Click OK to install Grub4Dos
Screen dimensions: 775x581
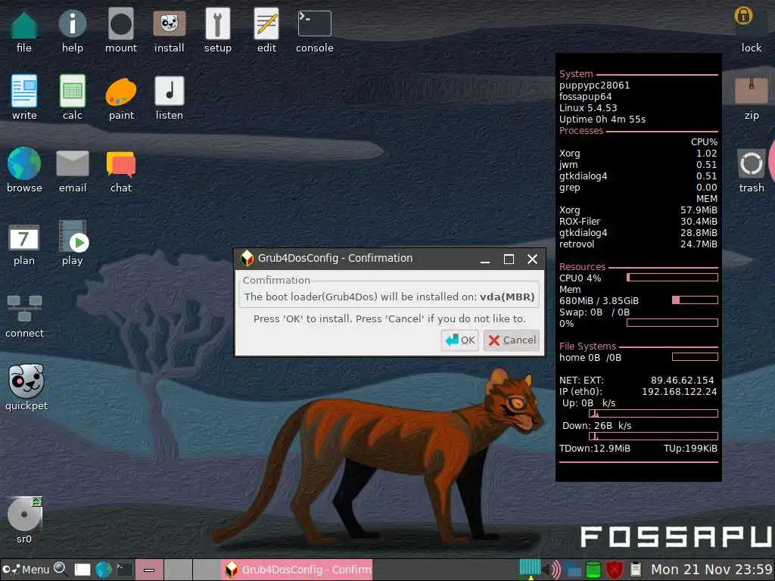point(459,340)
